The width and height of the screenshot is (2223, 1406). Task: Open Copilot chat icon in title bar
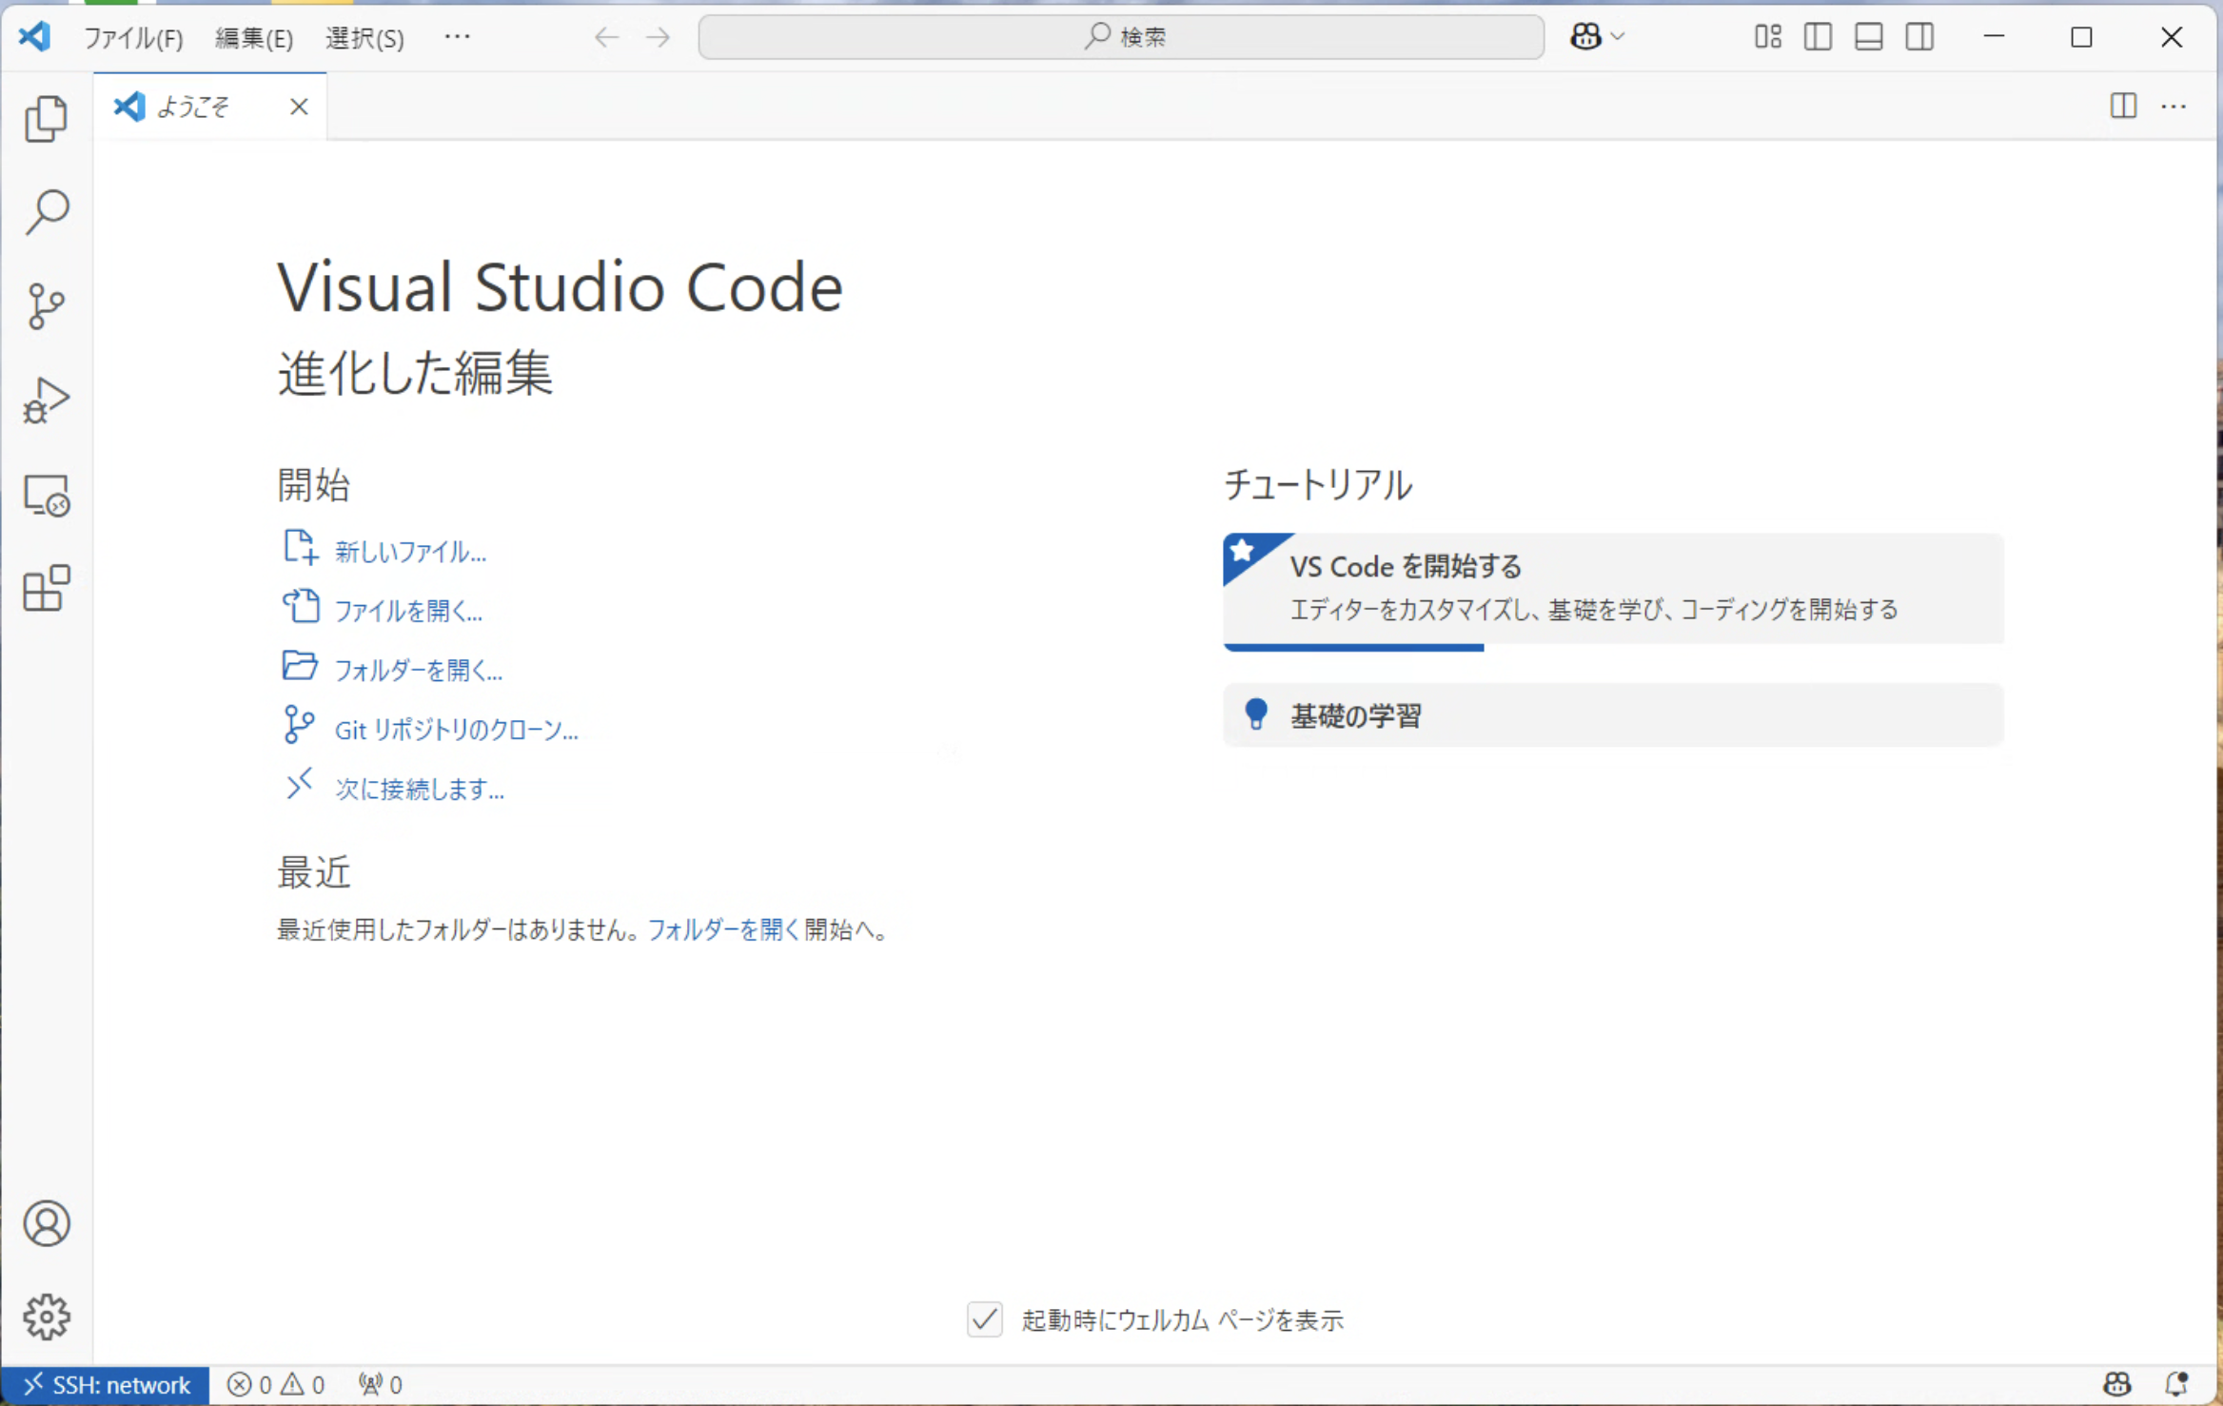coord(1585,37)
